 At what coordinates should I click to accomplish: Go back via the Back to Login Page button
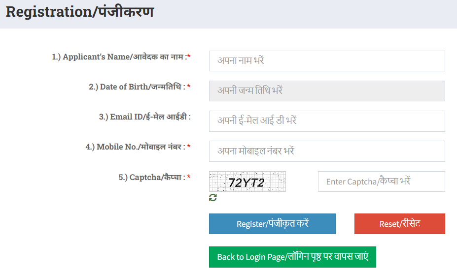tap(292, 257)
